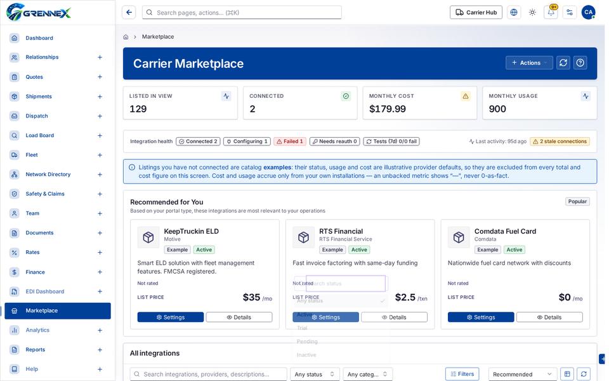Open KeepTruckin ELD Settings
The image size is (609, 381).
pos(171,317)
